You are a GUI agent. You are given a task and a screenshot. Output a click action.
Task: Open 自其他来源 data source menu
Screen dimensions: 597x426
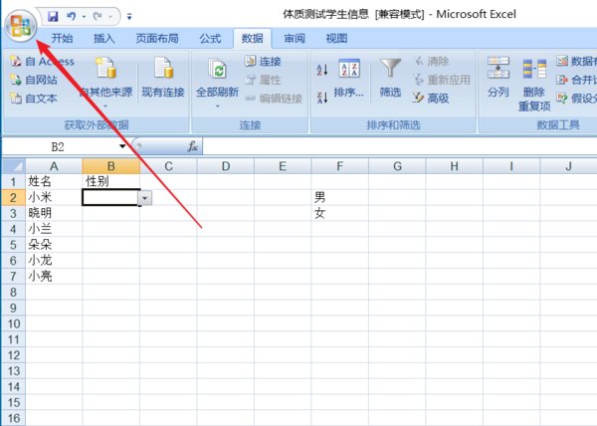[105, 82]
